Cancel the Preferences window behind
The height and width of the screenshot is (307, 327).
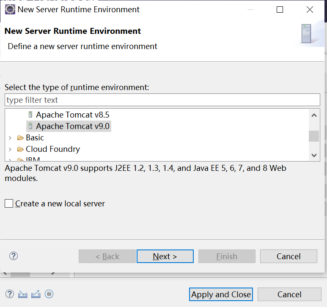289,294
